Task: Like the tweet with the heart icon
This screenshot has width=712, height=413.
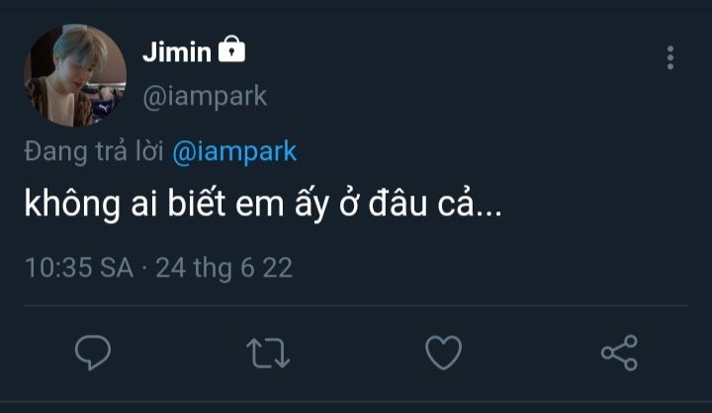Action: point(443,353)
